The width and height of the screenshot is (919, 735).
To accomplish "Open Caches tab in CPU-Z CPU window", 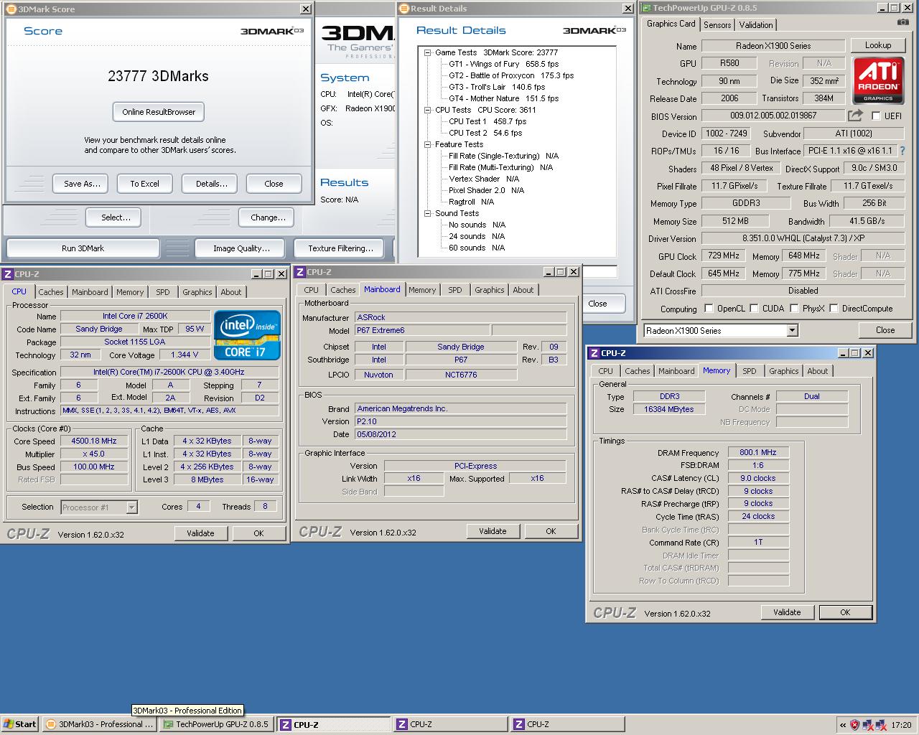I will (x=51, y=292).
